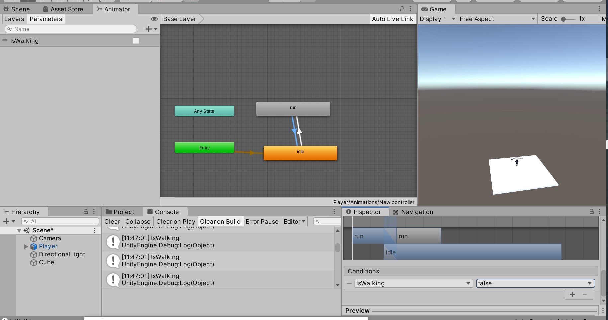Switch to the Scene tab
608x320 pixels.
click(17, 9)
